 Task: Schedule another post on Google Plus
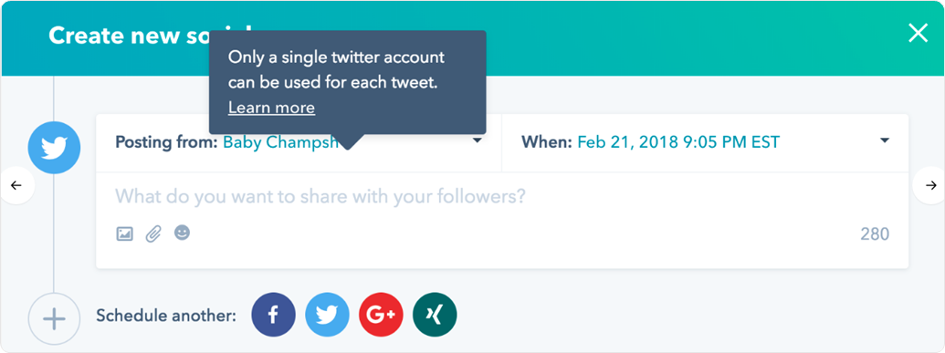[x=381, y=315]
